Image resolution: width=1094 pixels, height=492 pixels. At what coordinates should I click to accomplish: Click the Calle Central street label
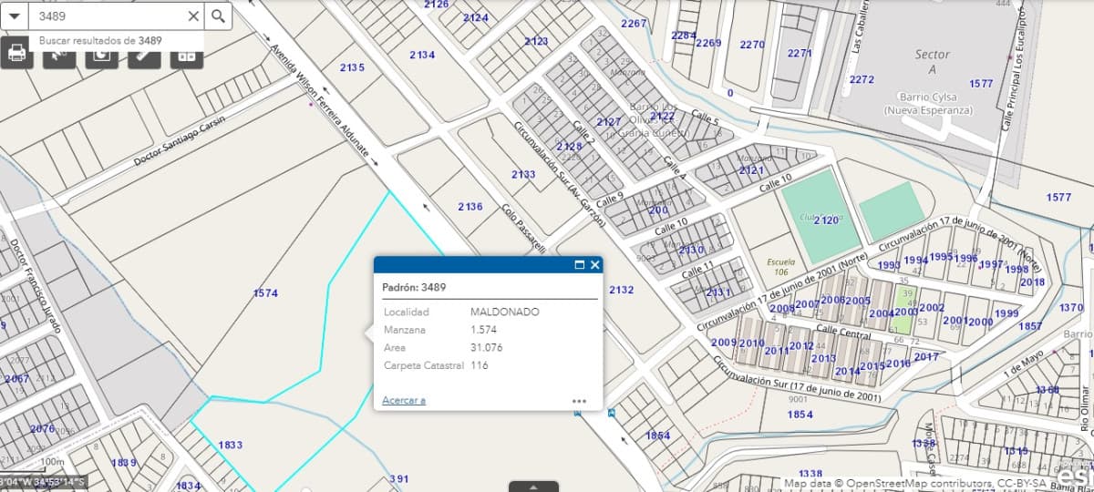pos(844,333)
